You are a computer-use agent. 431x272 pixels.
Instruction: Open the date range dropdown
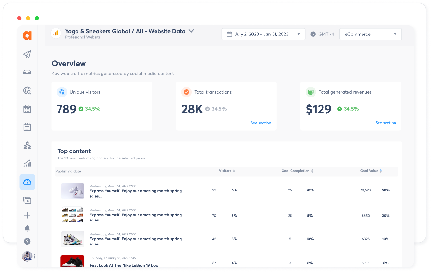[x=263, y=34]
